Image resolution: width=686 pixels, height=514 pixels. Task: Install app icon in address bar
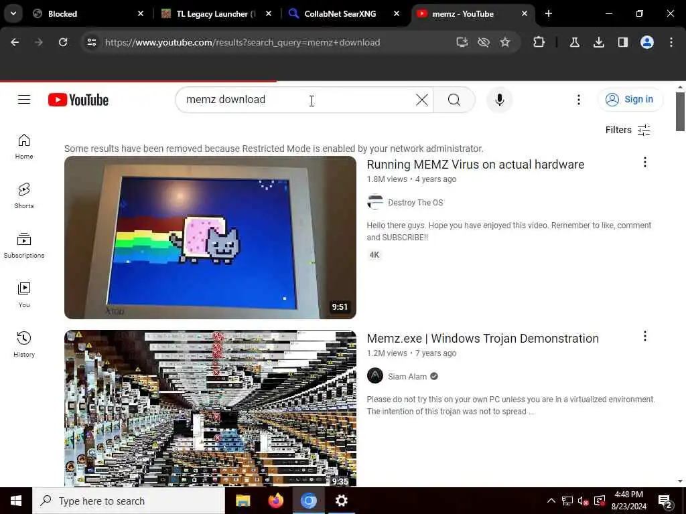click(462, 42)
